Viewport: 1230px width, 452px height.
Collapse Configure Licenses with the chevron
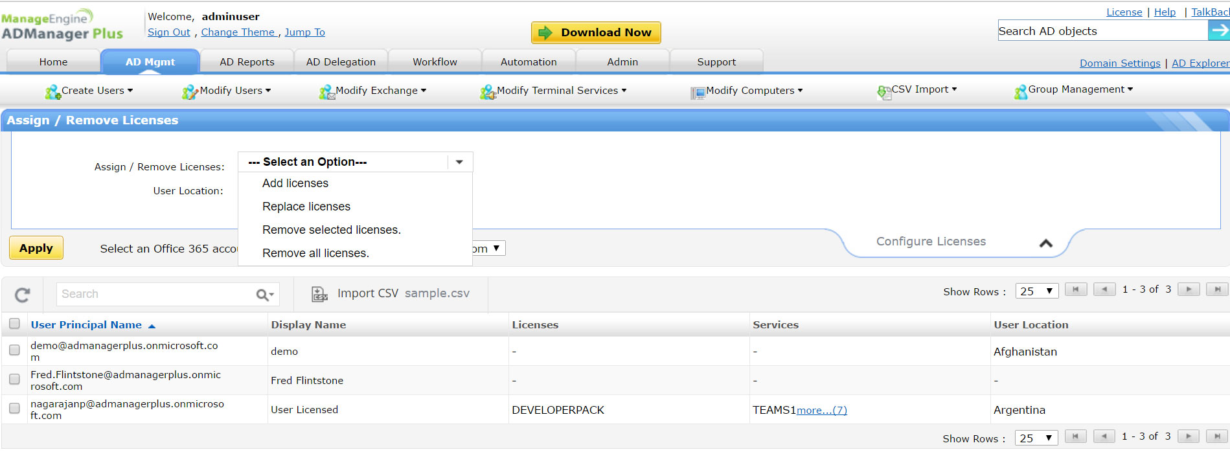[1045, 243]
